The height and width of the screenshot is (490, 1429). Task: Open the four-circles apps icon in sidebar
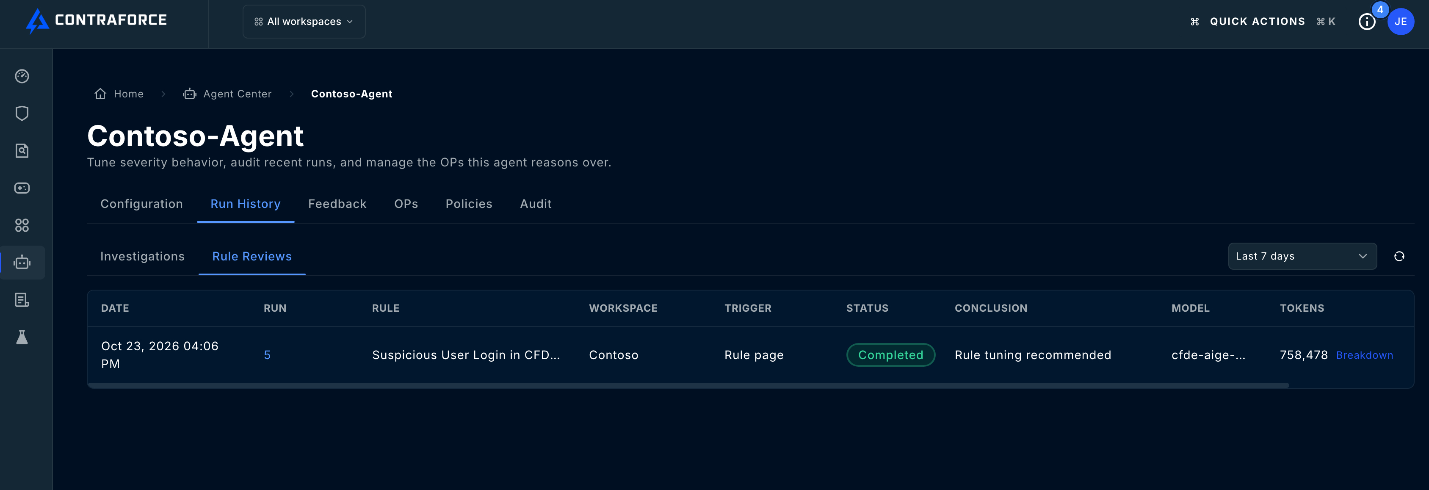point(22,225)
